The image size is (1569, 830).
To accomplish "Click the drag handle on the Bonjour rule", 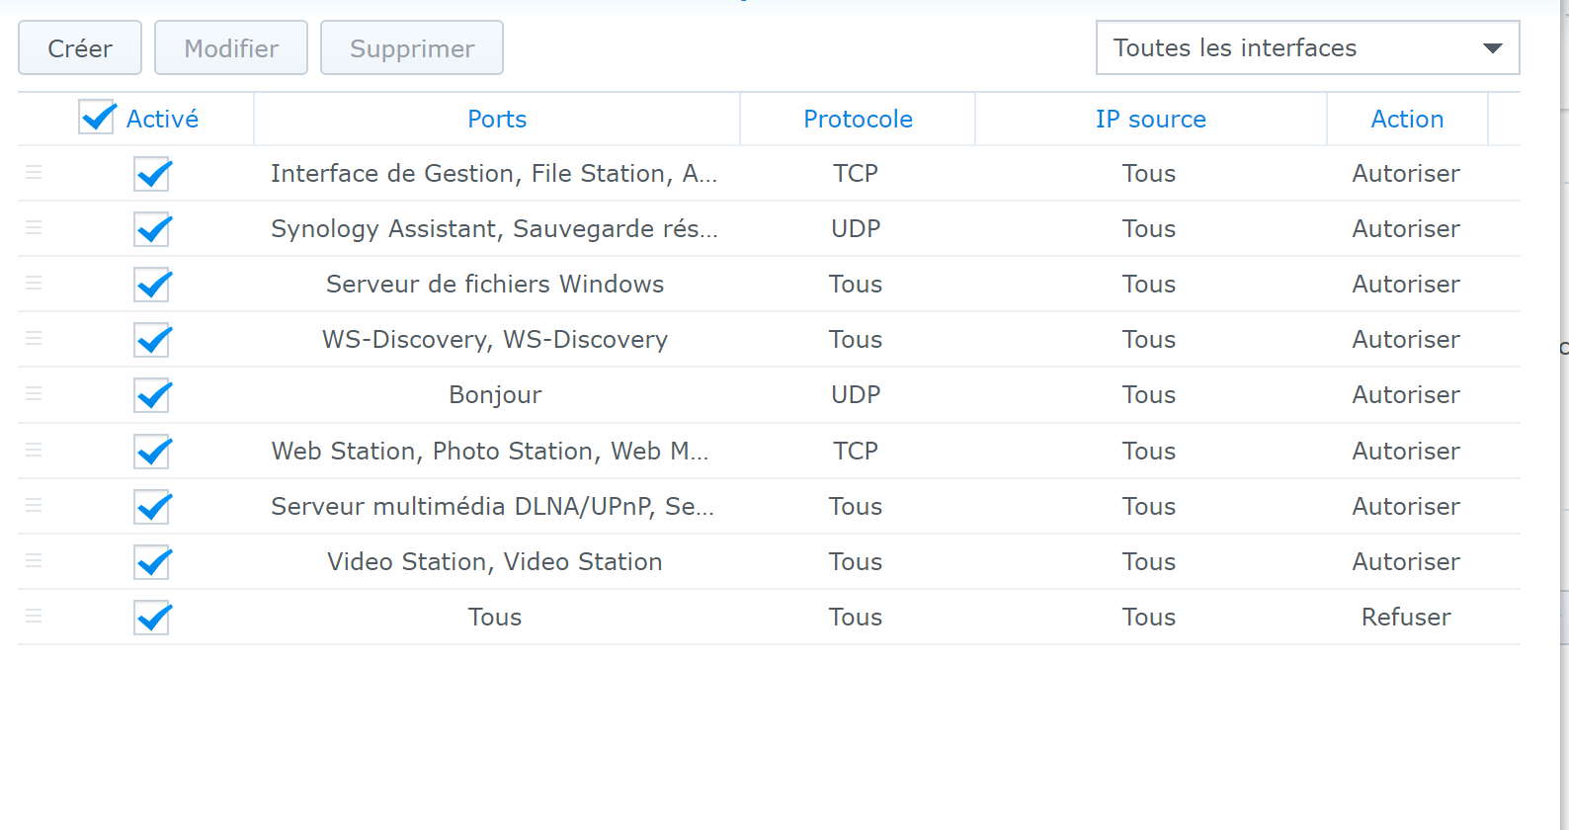I will 34,394.
